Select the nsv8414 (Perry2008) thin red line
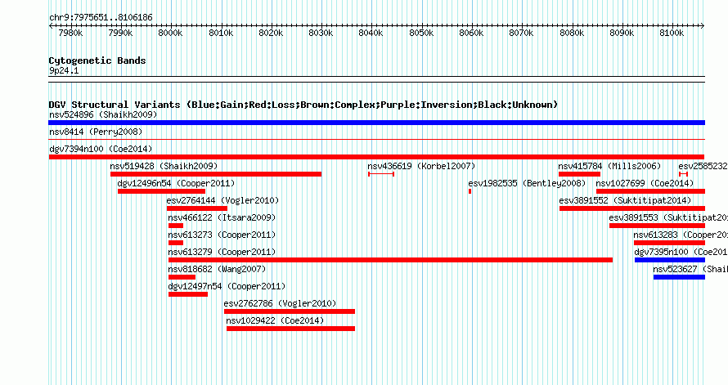728x385 pixels. pos(376,139)
